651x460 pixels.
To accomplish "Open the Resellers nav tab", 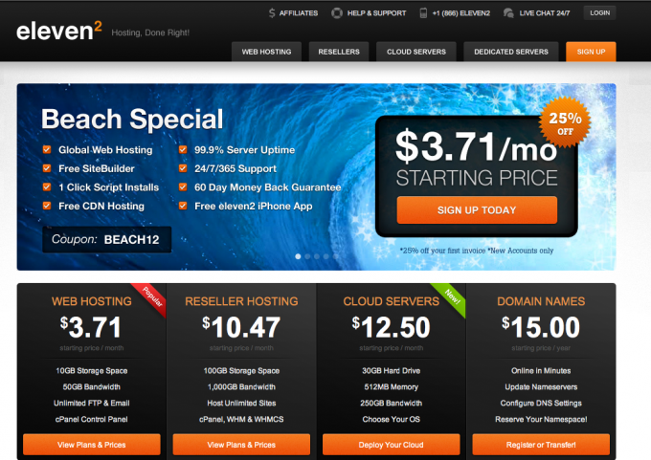I will pos(339,52).
